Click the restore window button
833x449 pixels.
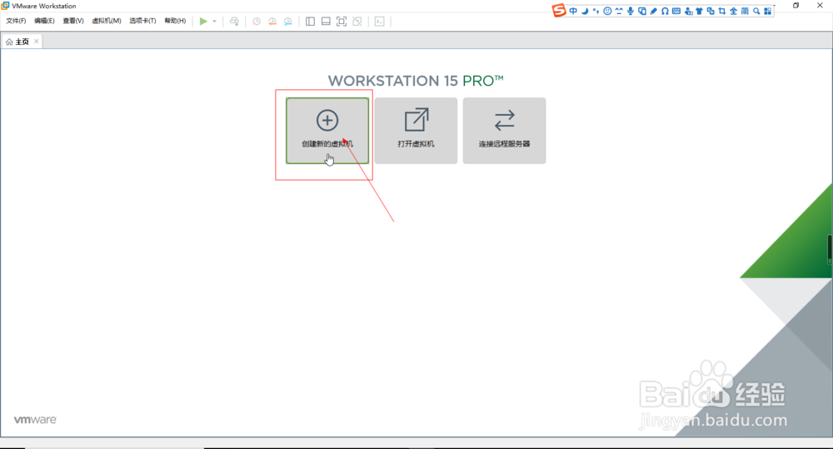point(796,5)
